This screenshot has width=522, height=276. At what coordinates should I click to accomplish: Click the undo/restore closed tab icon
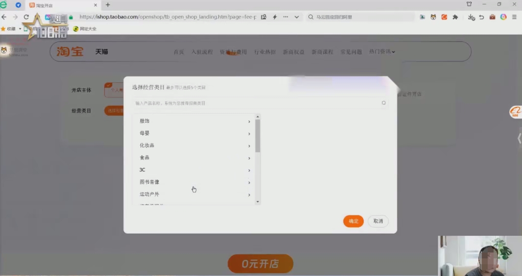481,17
